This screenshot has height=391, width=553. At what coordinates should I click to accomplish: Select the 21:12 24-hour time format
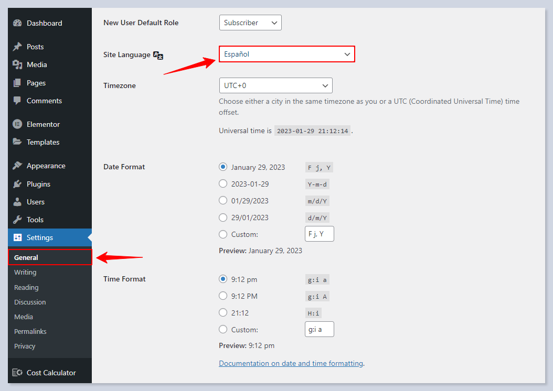click(x=223, y=313)
